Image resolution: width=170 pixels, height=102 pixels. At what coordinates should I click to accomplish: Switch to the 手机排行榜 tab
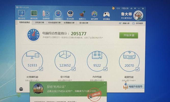click(40, 23)
